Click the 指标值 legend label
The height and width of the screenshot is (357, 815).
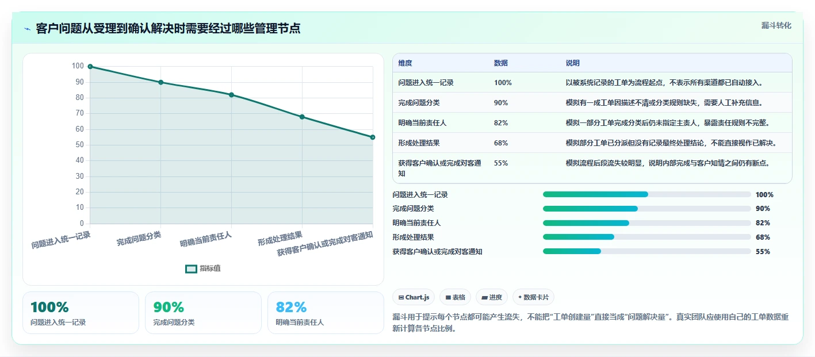point(210,268)
